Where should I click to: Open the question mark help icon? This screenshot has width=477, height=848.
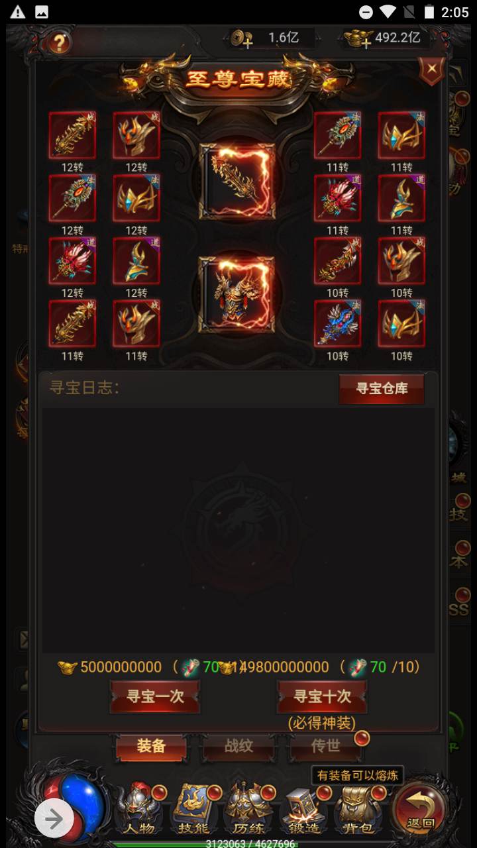pos(59,44)
